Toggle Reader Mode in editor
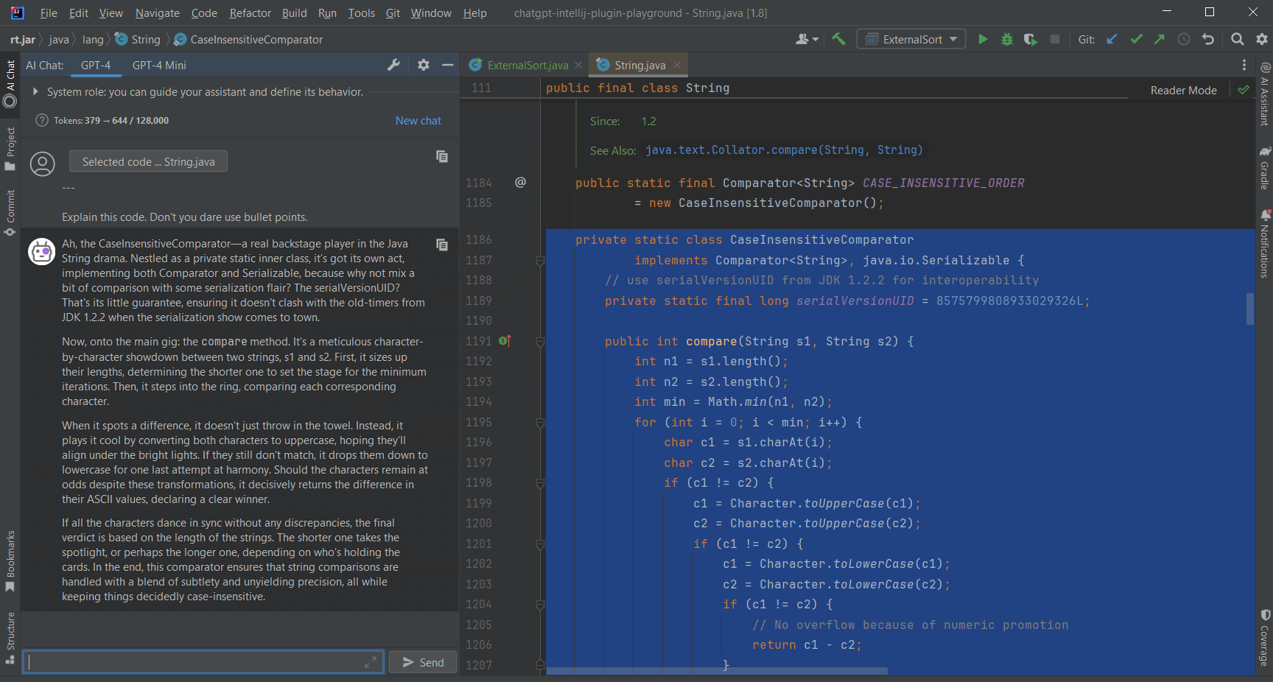 (1183, 90)
